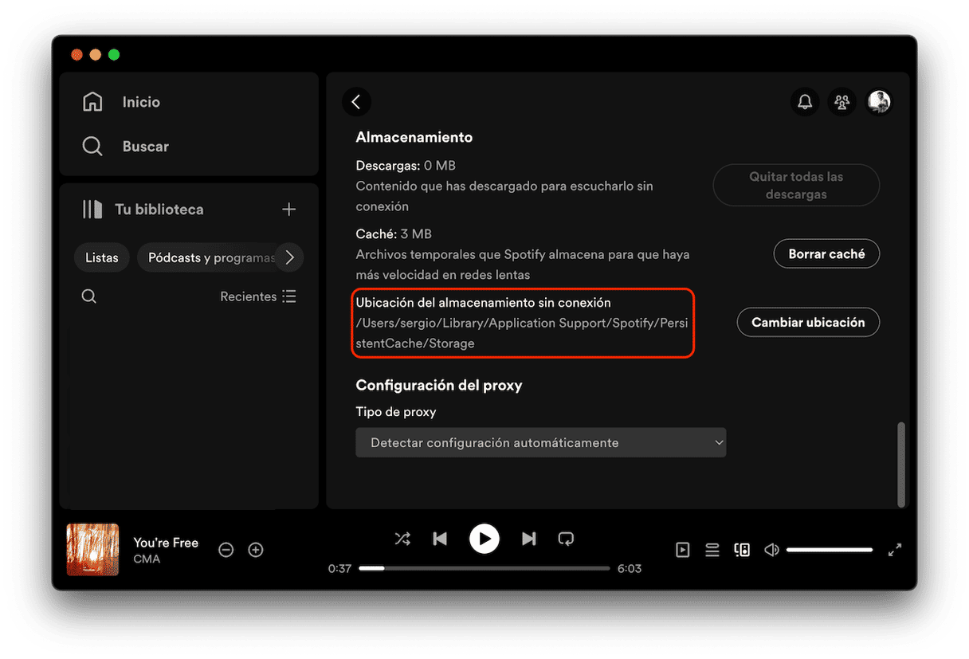
Task: Click the Caché: 3 MB text
Action: 394,234
